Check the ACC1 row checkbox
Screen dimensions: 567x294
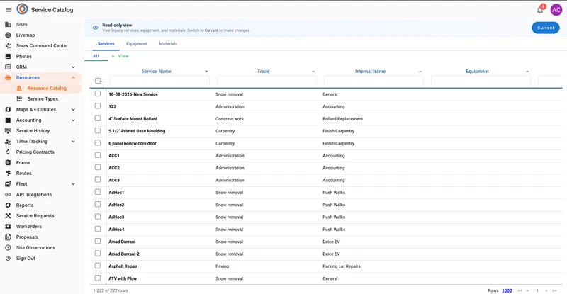pyautogui.click(x=98, y=155)
